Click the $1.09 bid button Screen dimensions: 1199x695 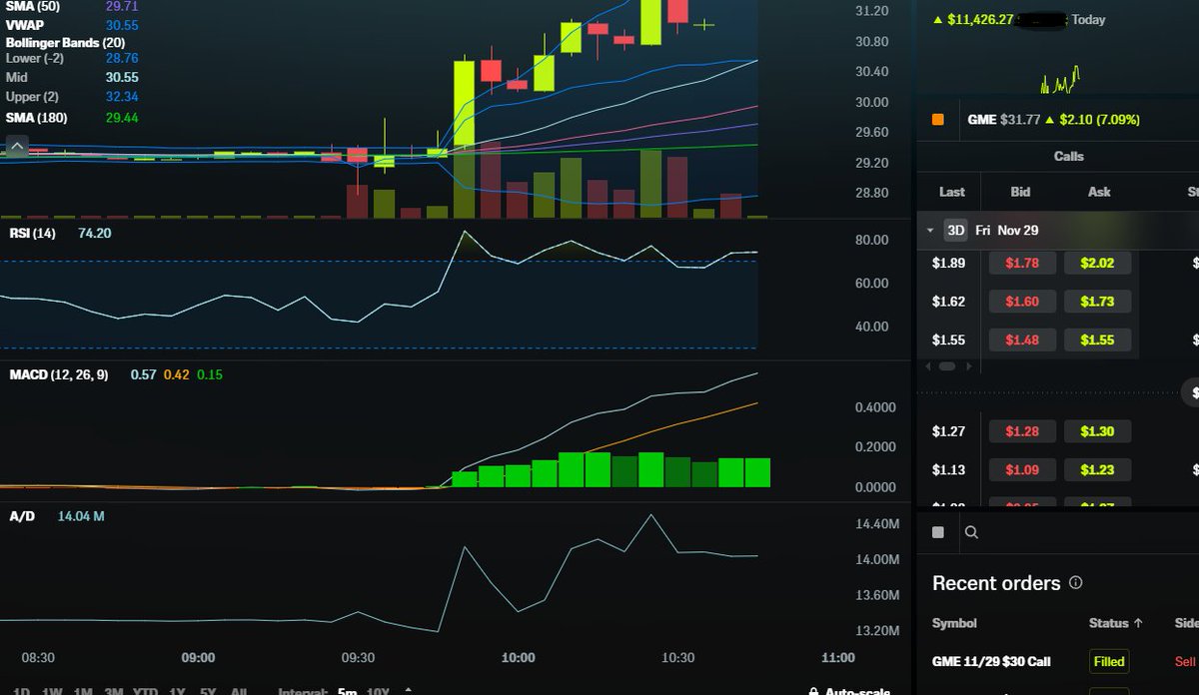[x=1022, y=470]
